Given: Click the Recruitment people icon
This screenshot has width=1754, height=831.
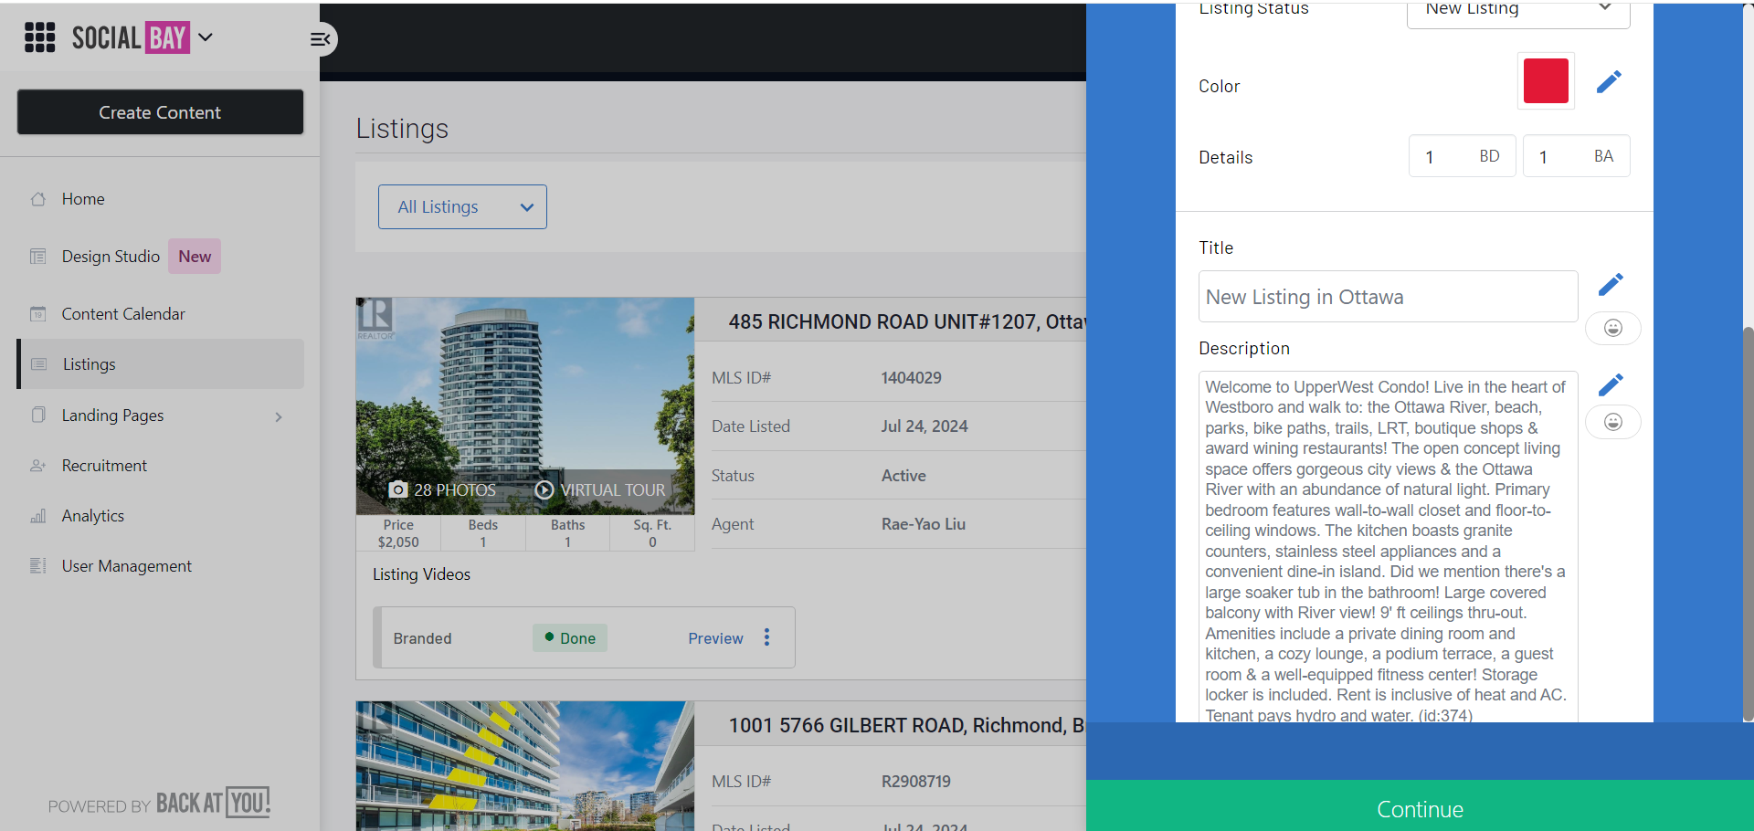Looking at the screenshot, I should (38, 466).
